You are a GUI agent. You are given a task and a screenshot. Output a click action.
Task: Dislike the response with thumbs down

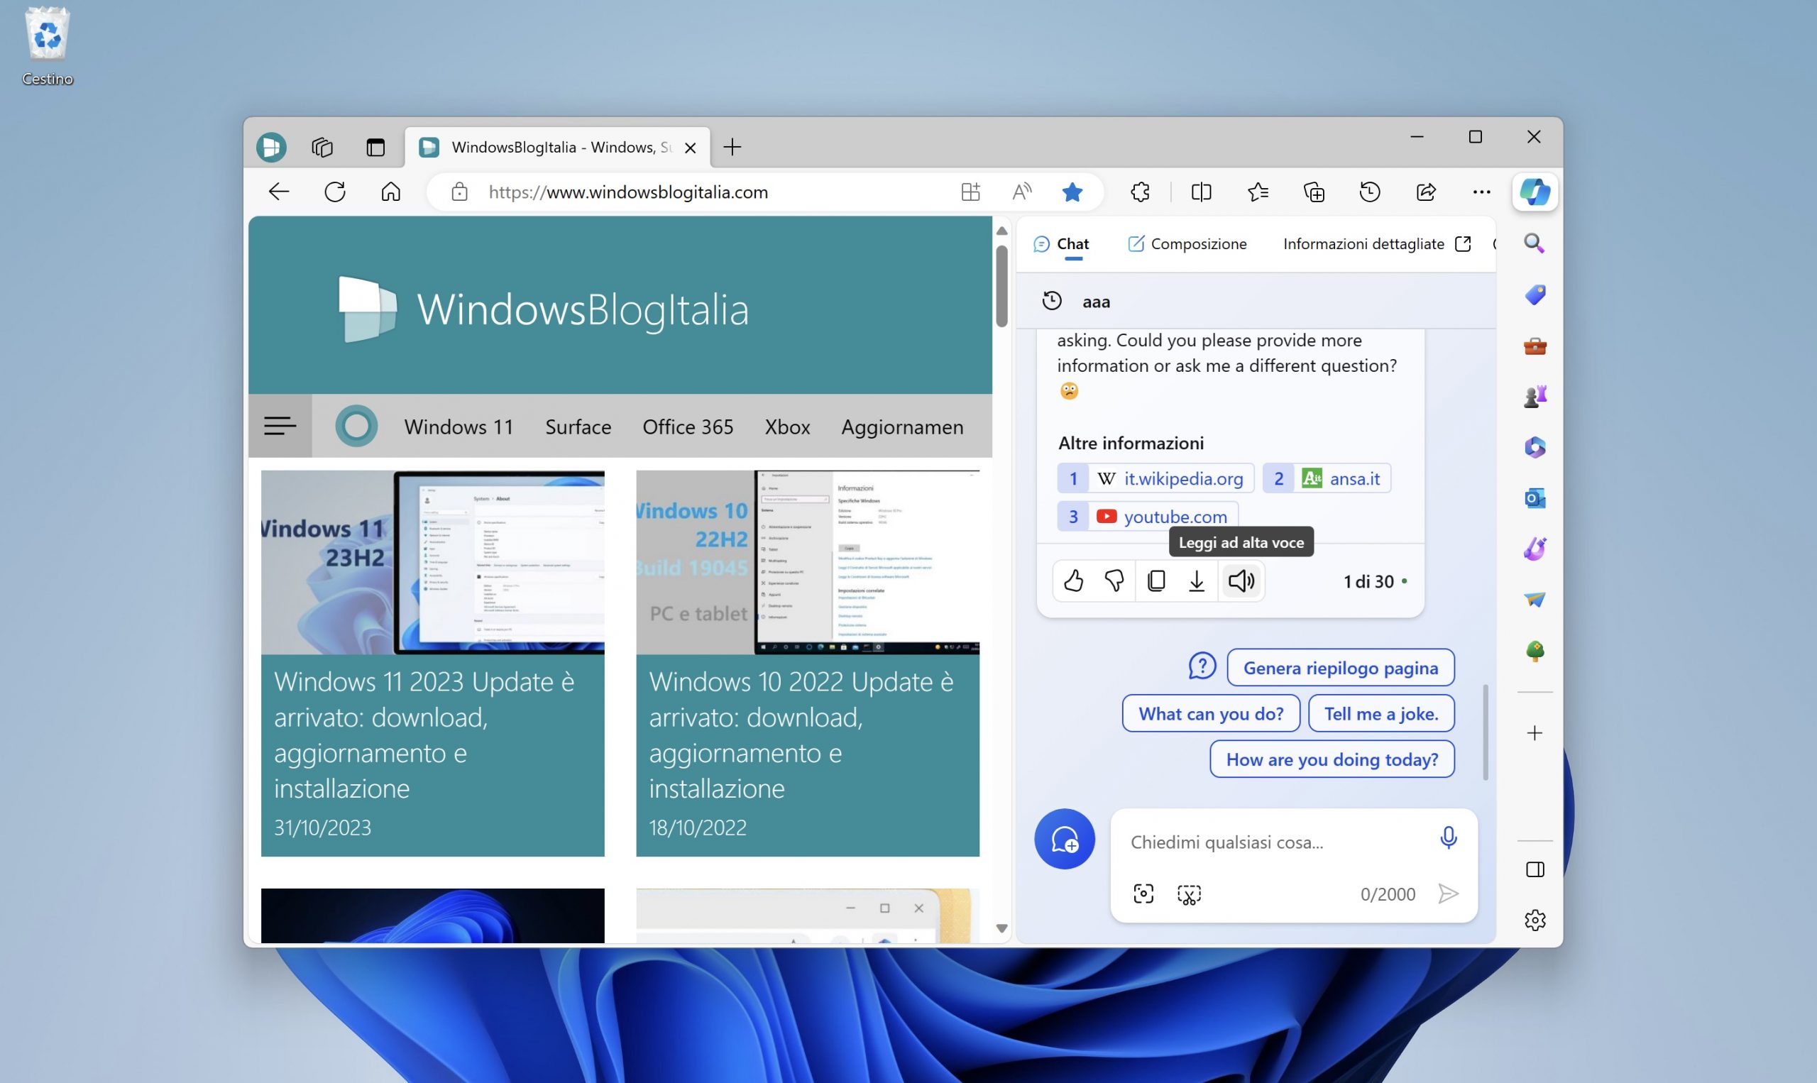click(x=1114, y=581)
